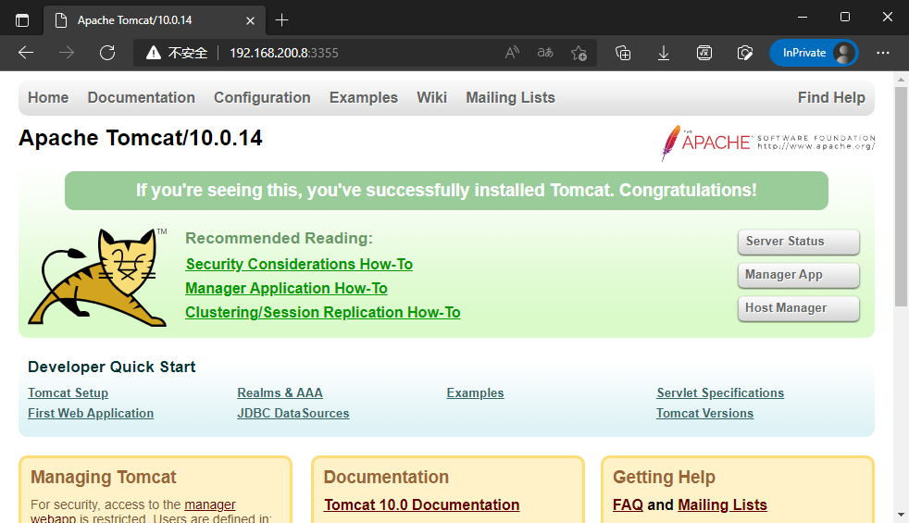
Task: Open the Downloads icon
Action: [x=663, y=53]
